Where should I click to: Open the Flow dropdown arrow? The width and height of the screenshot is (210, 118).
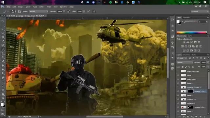84,12
